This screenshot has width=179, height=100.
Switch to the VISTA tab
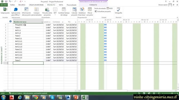61,5
